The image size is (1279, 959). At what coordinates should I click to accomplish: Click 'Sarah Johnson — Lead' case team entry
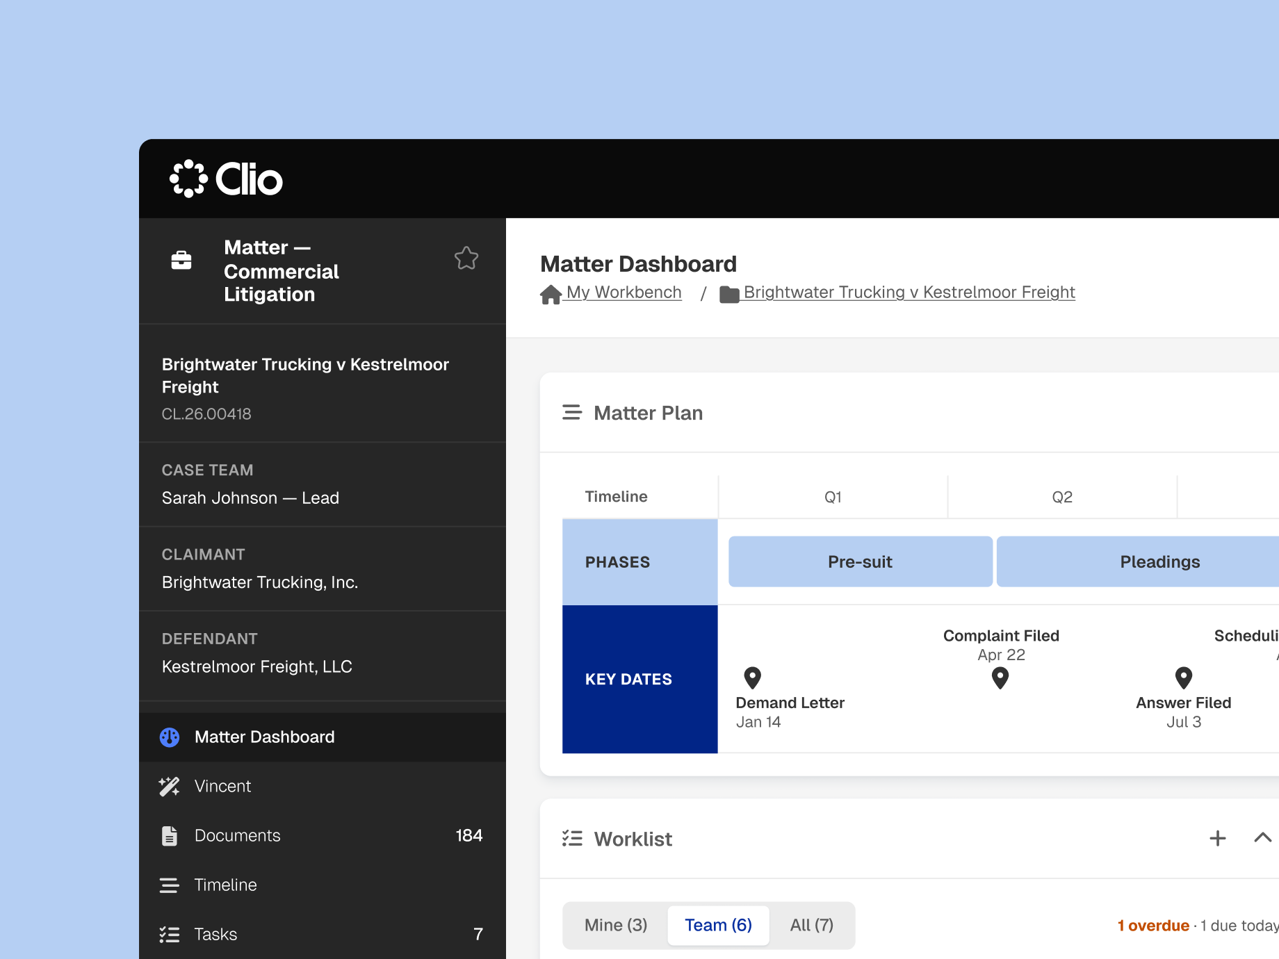250,498
